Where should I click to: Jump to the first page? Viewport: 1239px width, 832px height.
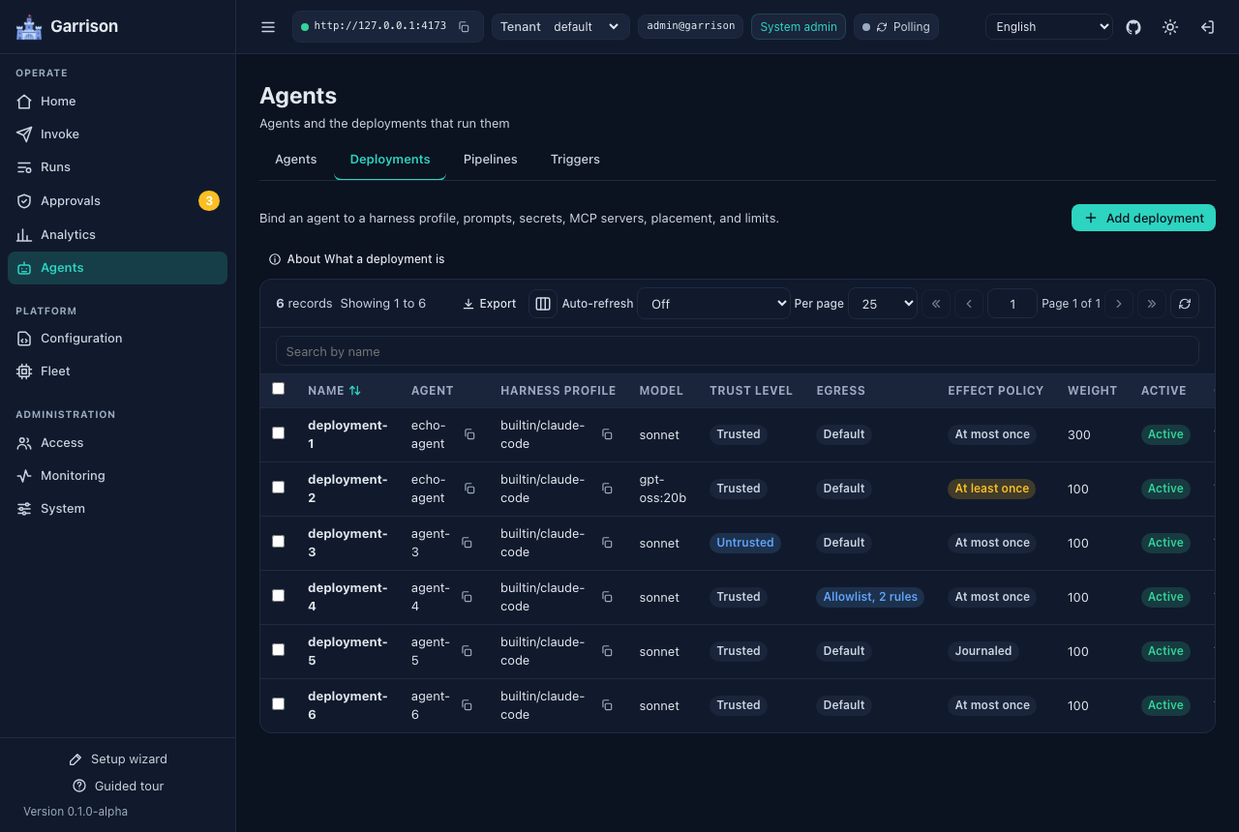click(x=936, y=304)
